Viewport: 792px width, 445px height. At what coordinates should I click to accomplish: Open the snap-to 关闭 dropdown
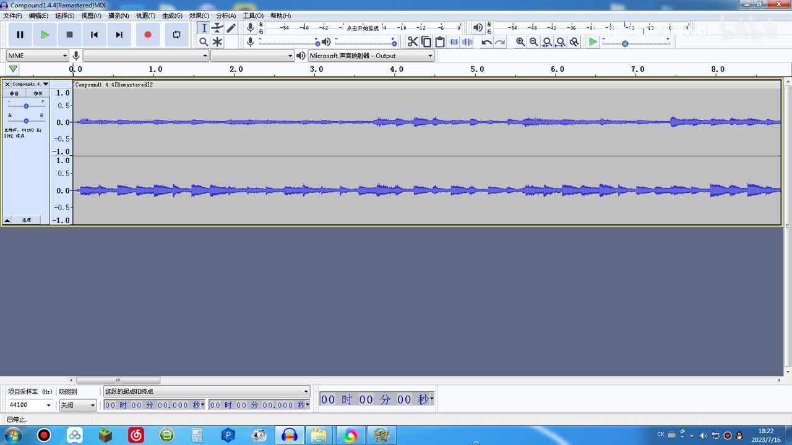pyautogui.click(x=78, y=405)
